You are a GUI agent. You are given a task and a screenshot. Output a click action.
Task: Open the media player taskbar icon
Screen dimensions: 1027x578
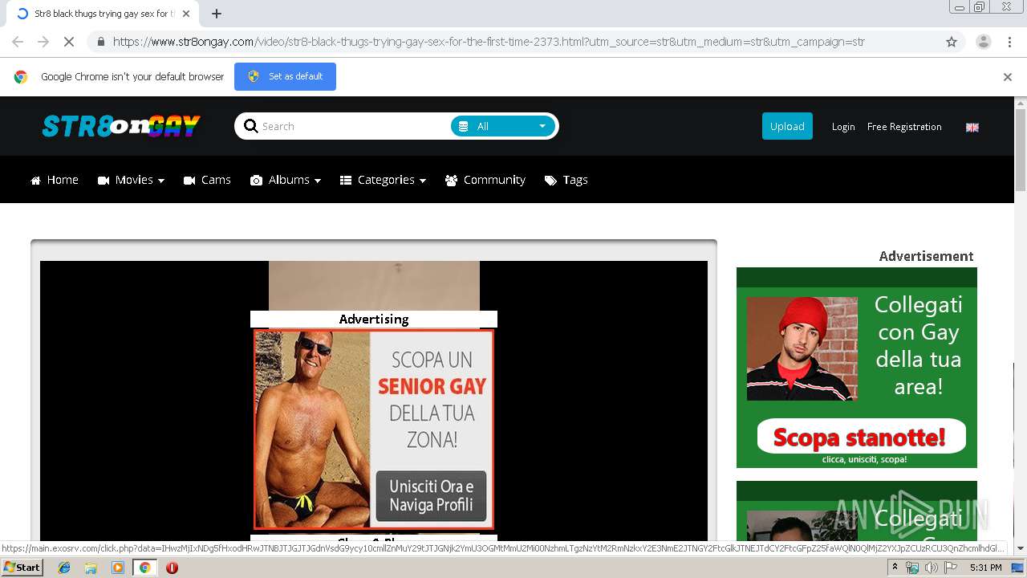(x=118, y=568)
